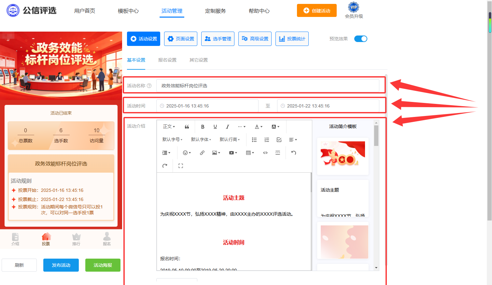Switch to the 报名设置 tab
Viewport: 492px width, 285px height.
pyautogui.click(x=167, y=60)
